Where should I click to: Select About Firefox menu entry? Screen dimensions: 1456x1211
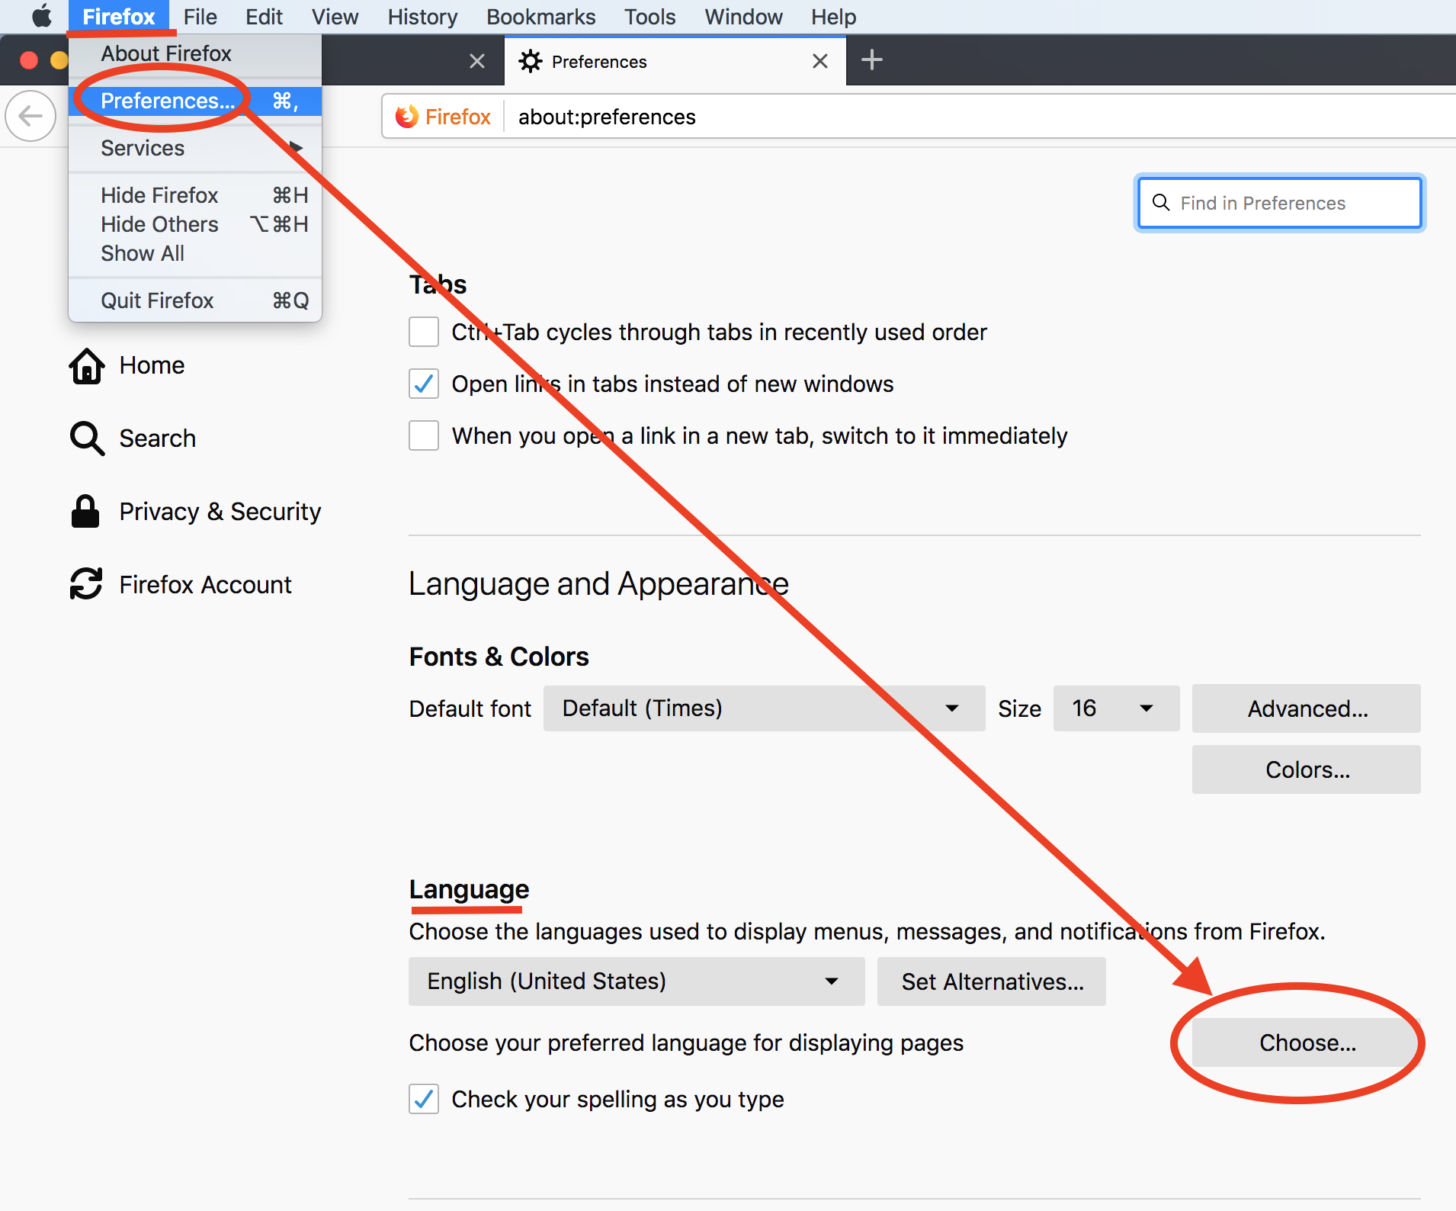click(x=195, y=53)
